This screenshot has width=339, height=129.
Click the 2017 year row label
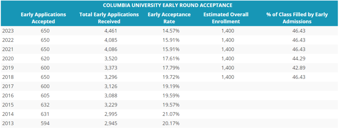(x=8, y=86)
